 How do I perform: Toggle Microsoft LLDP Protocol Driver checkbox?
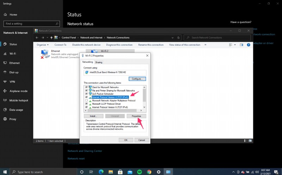pyautogui.click(x=86, y=104)
